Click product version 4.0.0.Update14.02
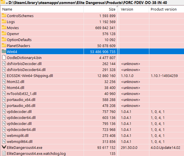 click(166, 147)
